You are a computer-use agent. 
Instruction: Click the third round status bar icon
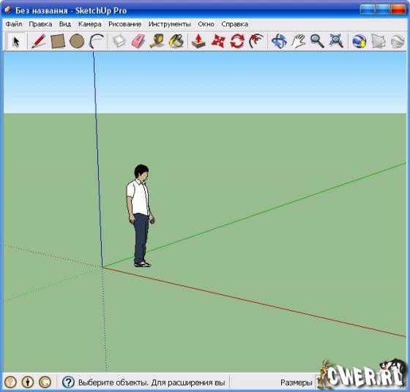click(x=45, y=382)
